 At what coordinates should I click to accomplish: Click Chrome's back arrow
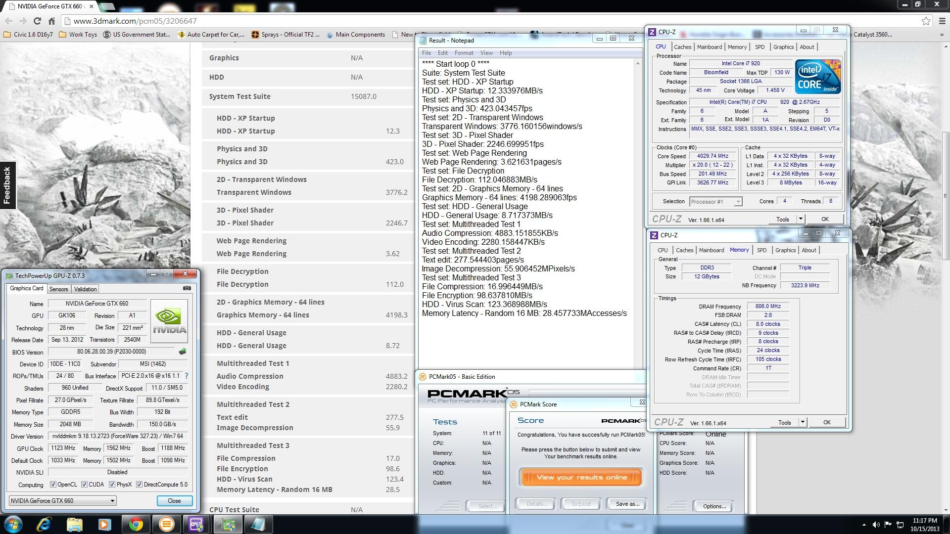click(8, 21)
